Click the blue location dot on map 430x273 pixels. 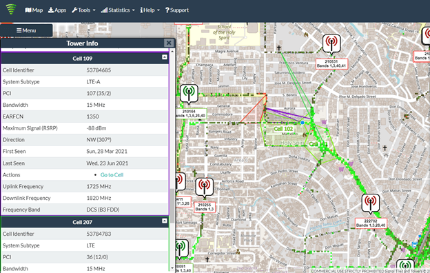click(303, 123)
